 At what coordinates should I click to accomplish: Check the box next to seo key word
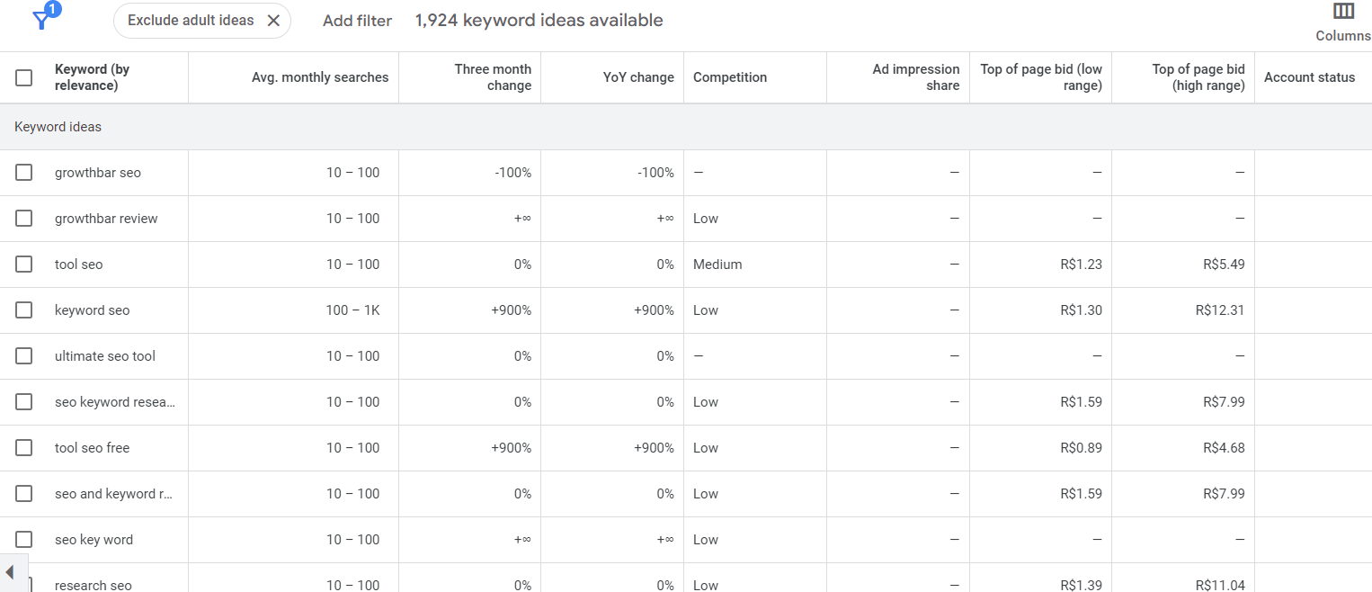click(x=24, y=540)
